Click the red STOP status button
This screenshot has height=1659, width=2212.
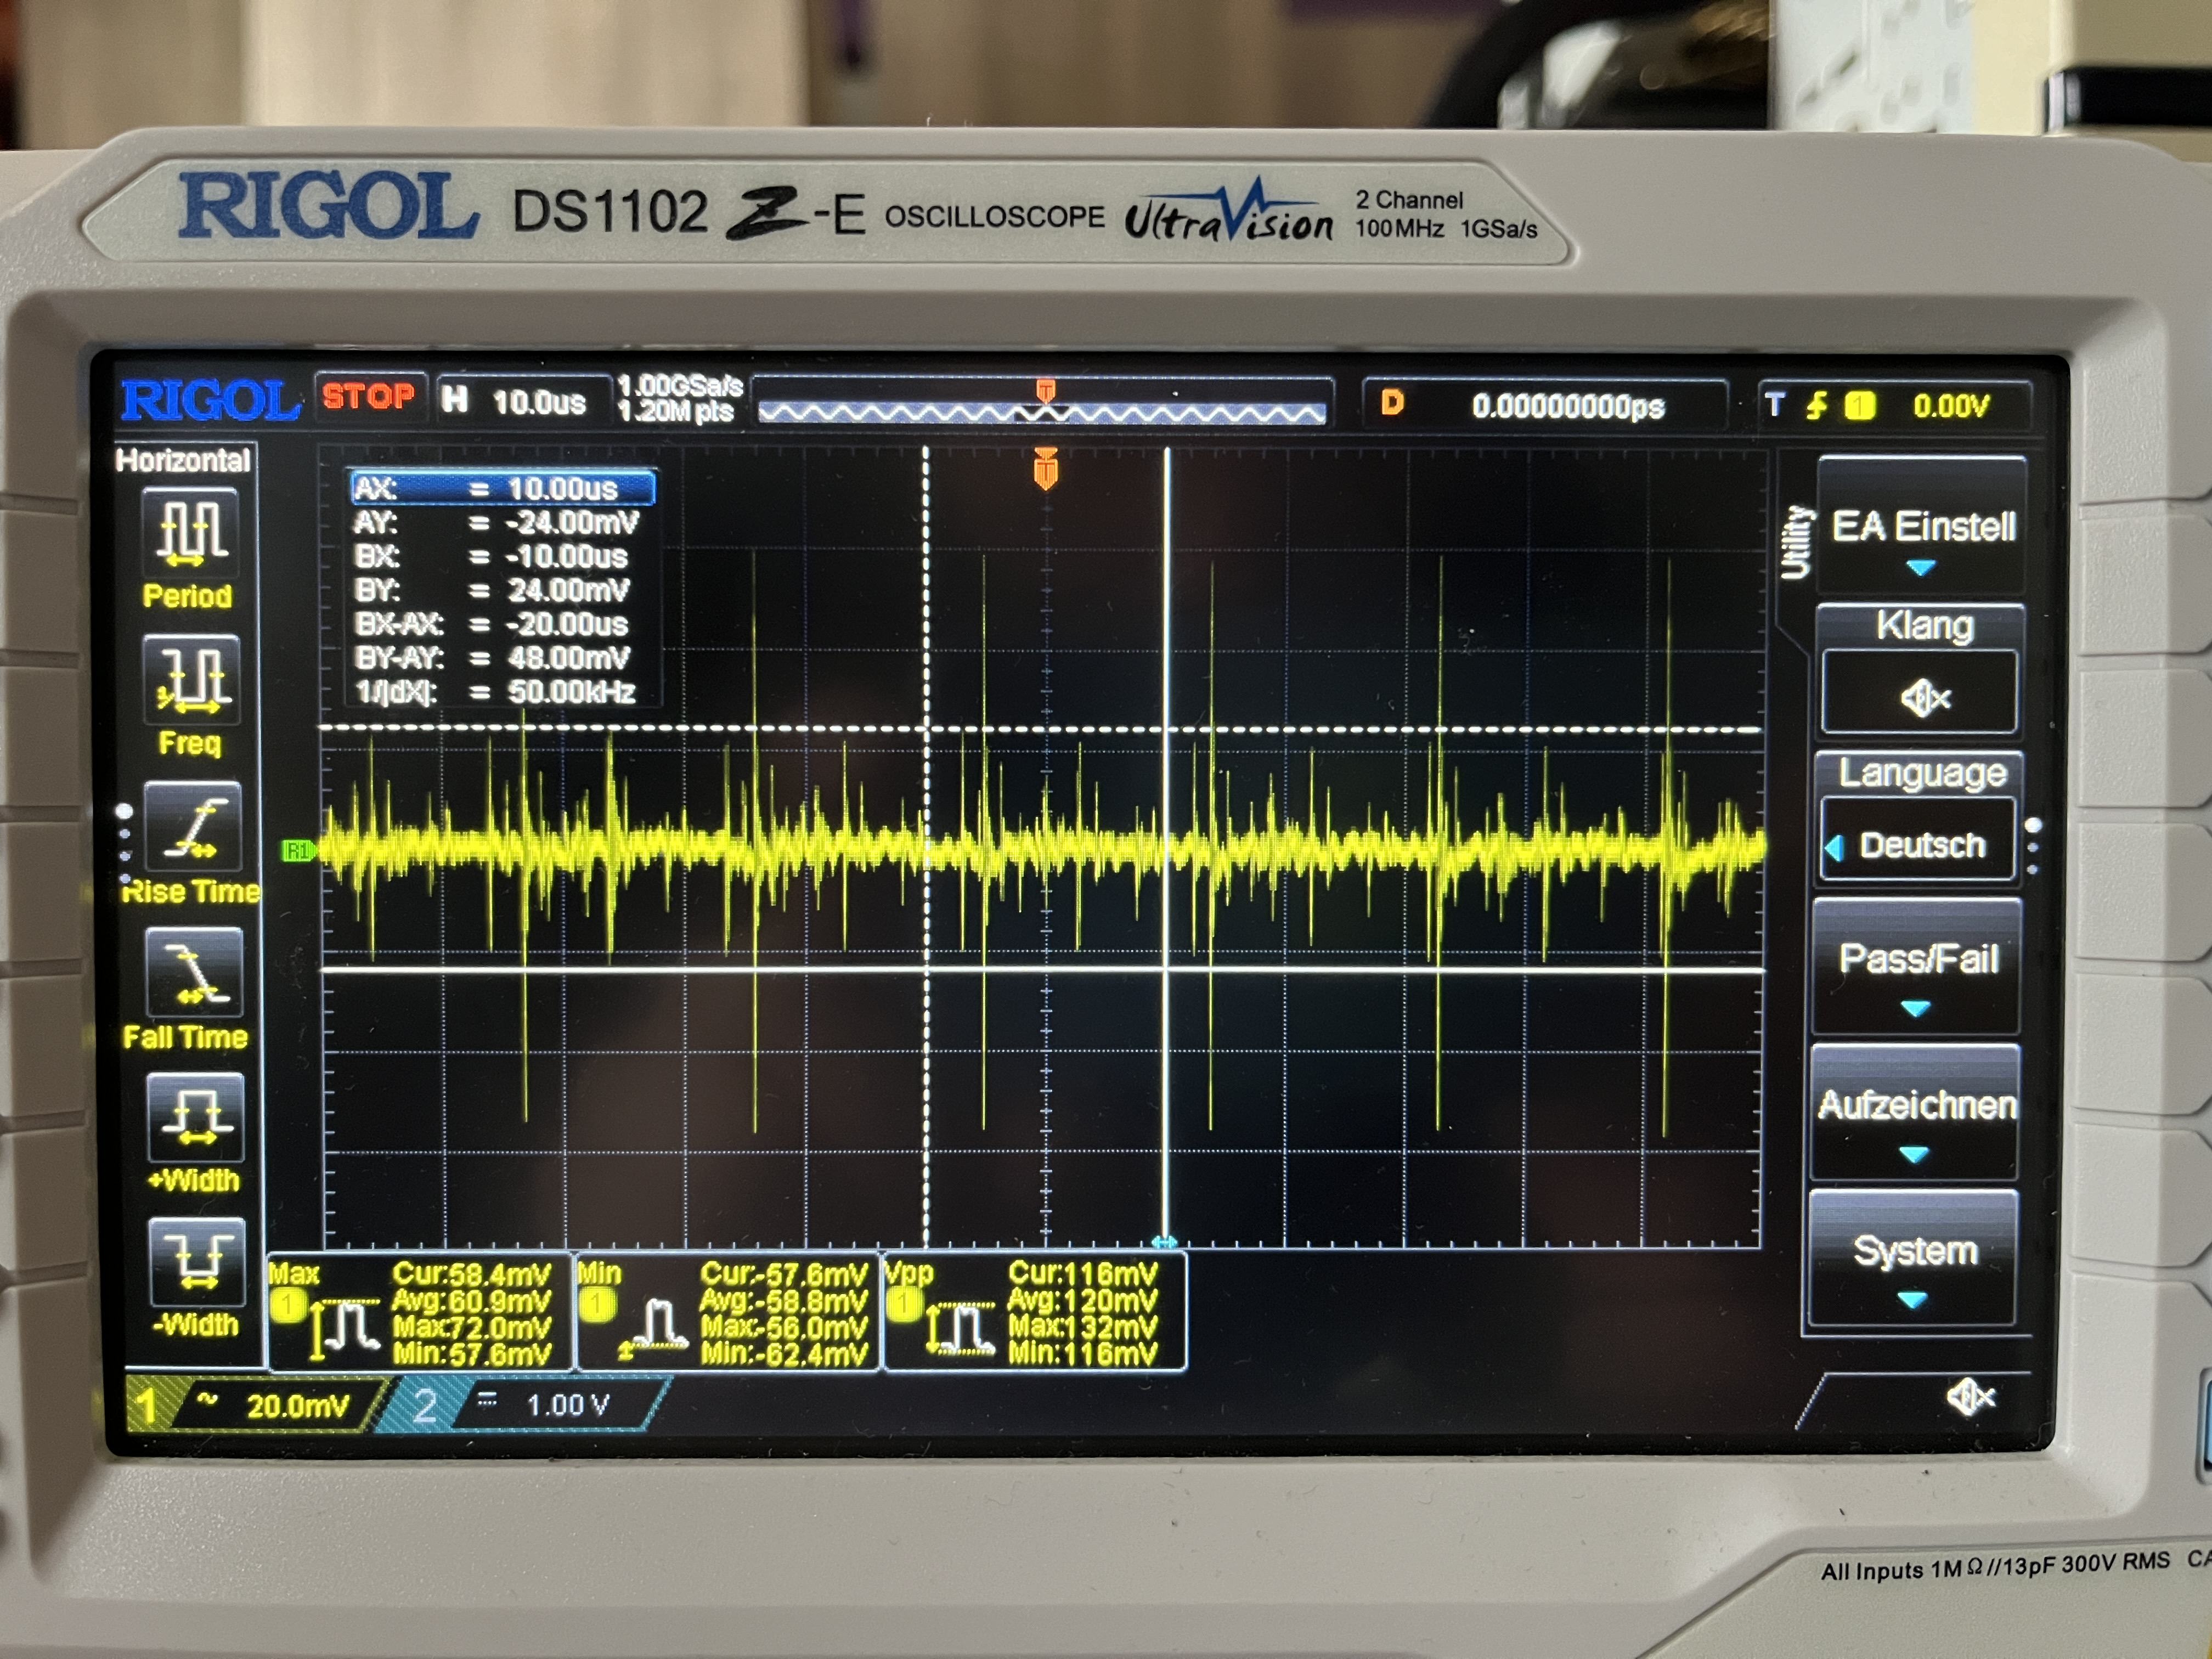tap(368, 397)
